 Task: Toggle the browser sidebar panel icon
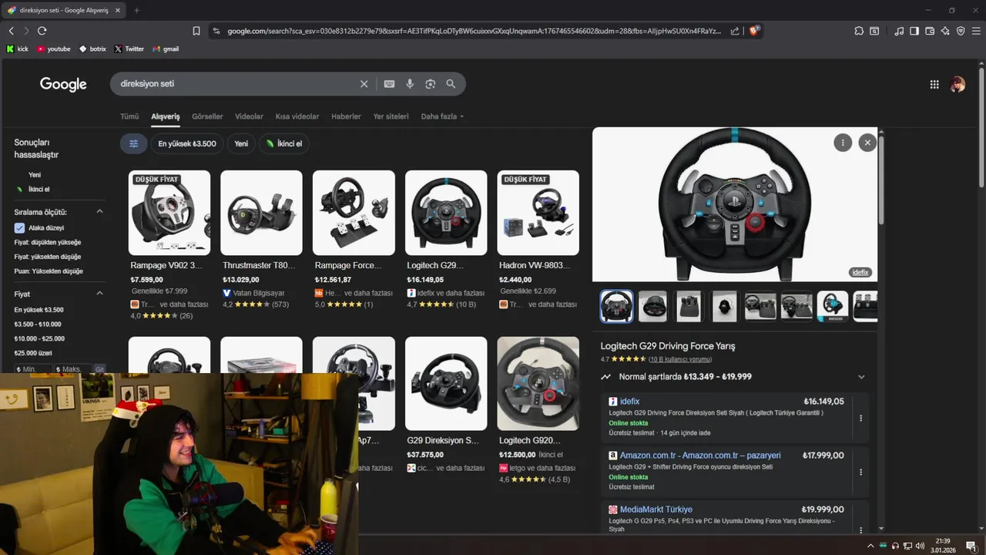click(914, 31)
